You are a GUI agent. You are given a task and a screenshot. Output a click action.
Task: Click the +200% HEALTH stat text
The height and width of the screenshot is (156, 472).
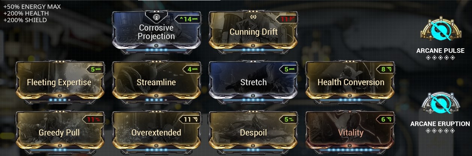pyautogui.click(x=26, y=13)
